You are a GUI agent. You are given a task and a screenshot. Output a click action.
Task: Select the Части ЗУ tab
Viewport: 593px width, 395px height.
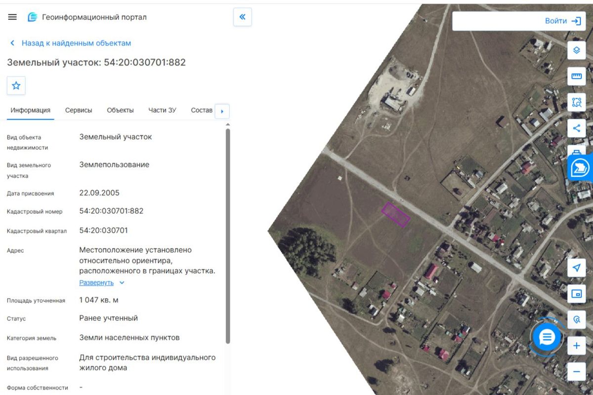(162, 110)
